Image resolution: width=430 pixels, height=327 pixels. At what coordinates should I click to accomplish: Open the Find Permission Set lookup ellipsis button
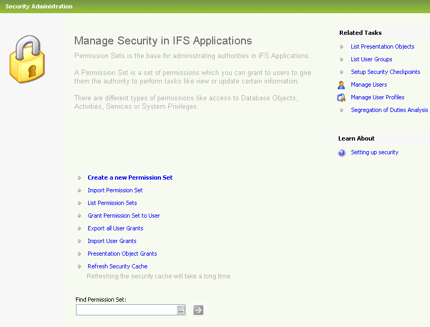181,310
